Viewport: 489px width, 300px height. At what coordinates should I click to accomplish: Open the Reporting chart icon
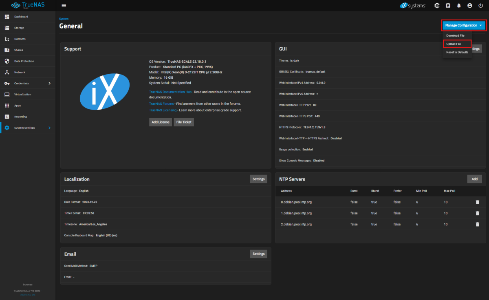[x=7, y=117]
